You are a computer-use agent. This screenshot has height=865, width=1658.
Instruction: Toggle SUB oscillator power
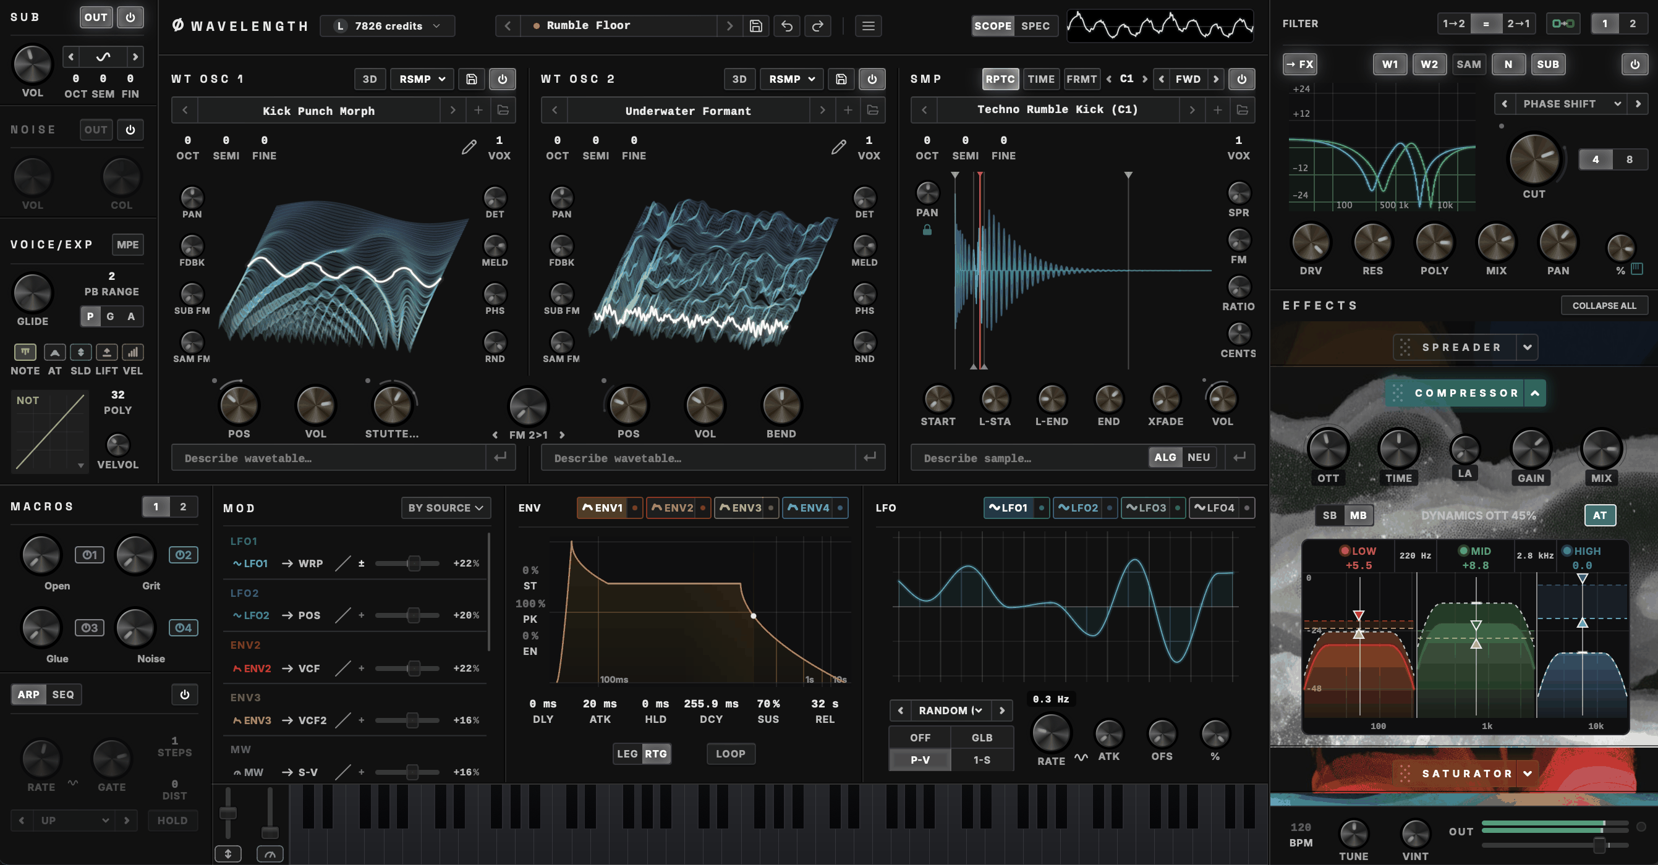click(130, 17)
